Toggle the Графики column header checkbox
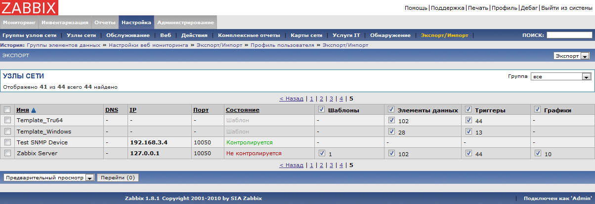The width and height of the screenshot is (595, 204). [x=538, y=109]
